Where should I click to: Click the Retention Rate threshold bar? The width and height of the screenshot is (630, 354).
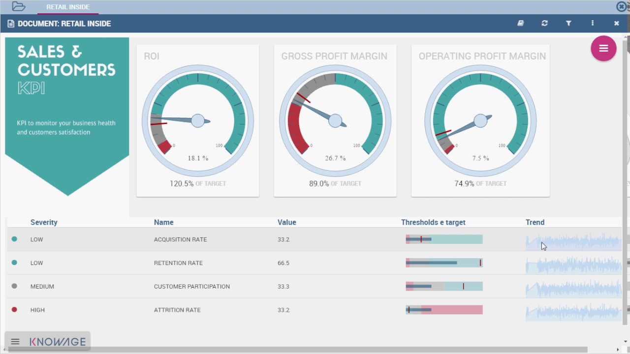[444, 263]
